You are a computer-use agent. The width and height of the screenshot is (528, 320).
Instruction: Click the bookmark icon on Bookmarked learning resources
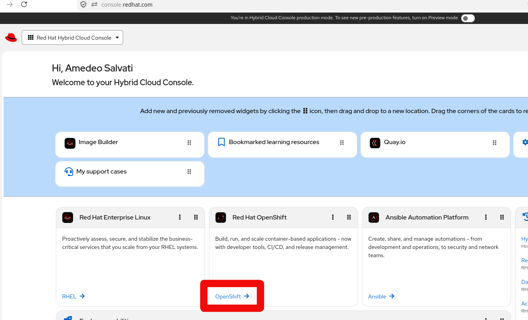(x=222, y=142)
